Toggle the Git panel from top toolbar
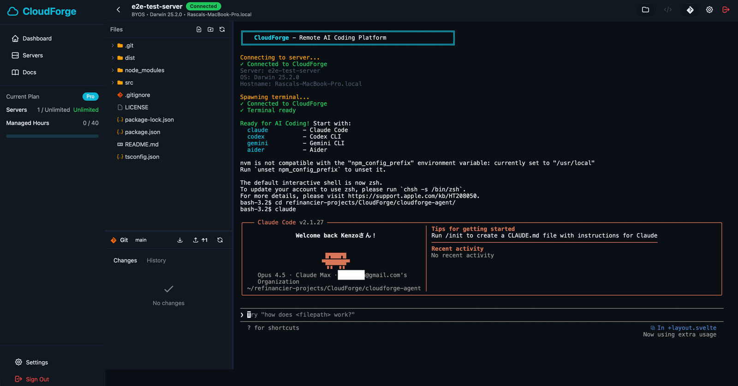This screenshot has width=738, height=386. pyautogui.click(x=690, y=10)
